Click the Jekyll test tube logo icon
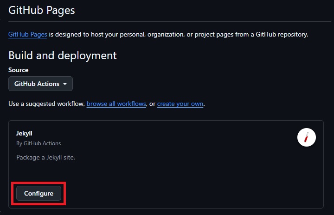The image size is (334, 215). pos(306,137)
